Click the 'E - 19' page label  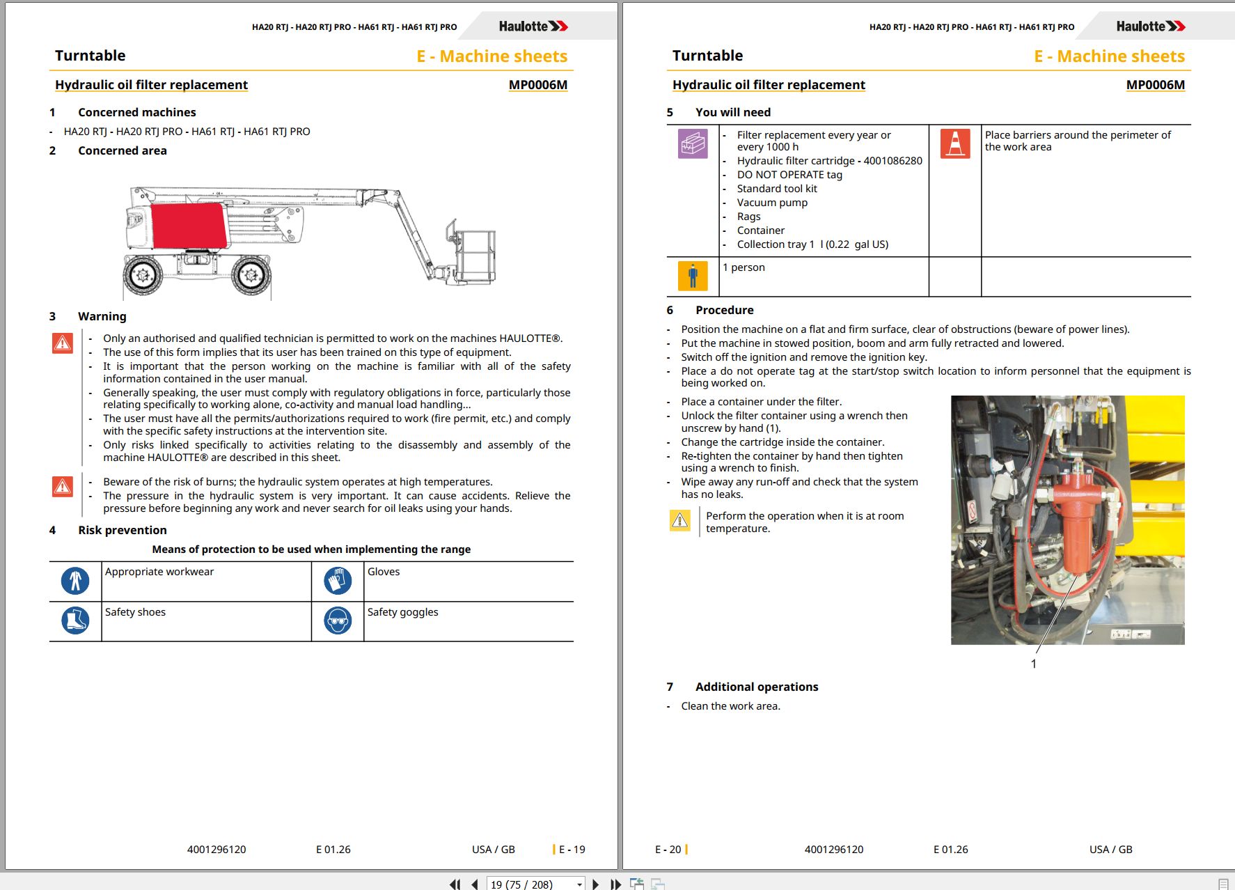point(572,850)
